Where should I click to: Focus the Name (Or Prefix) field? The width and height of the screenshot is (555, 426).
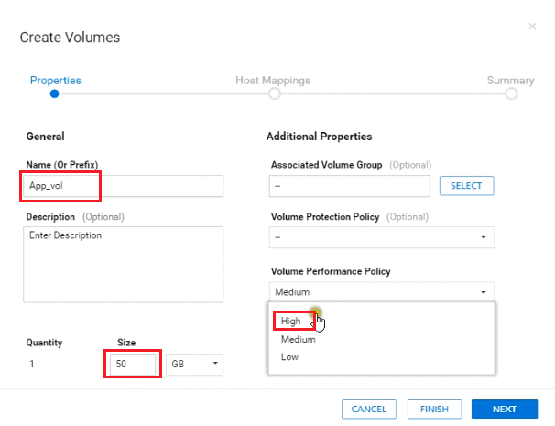[x=121, y=186]
